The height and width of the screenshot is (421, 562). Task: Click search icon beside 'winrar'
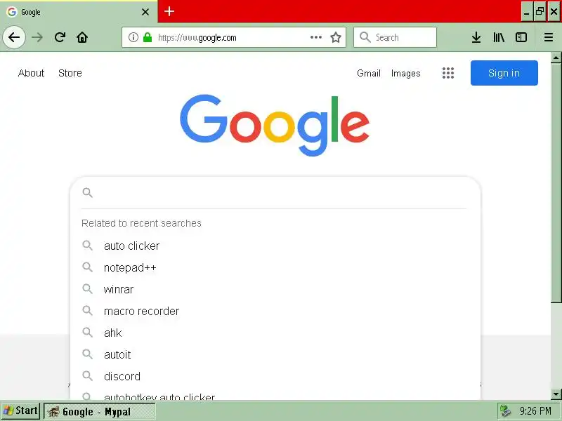87,288
